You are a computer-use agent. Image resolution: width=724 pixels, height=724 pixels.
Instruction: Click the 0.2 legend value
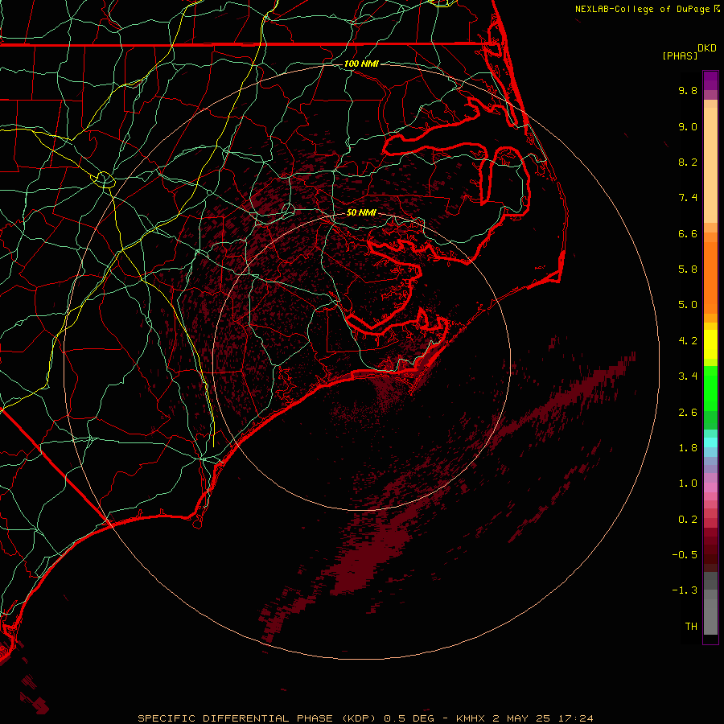(688, 520)
